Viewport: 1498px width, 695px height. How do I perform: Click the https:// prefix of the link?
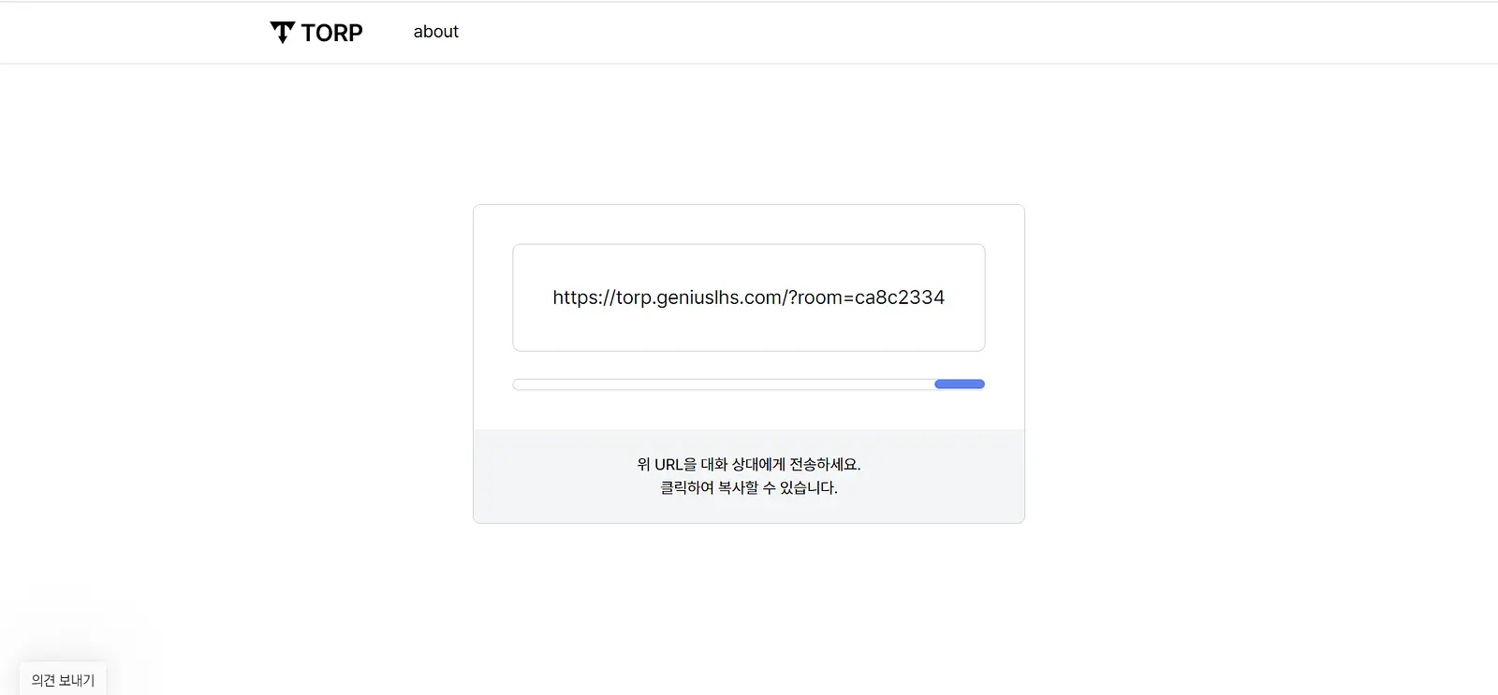pyautogui.click(x=583, y=297)
